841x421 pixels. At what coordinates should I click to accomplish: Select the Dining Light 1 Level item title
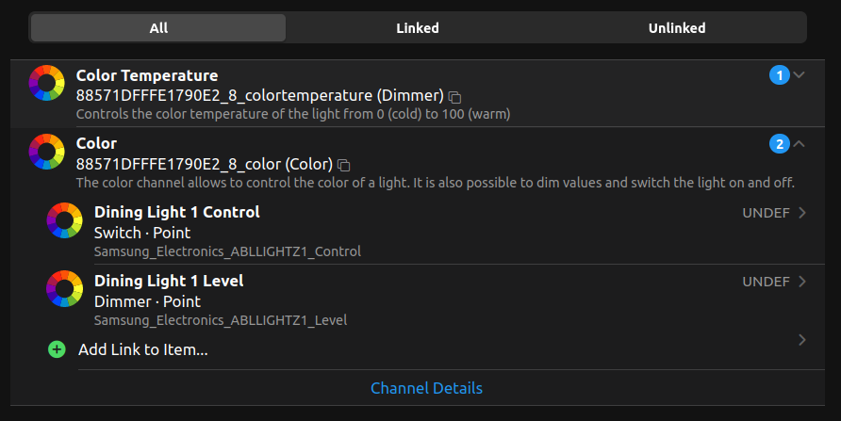tap(169, 281)
